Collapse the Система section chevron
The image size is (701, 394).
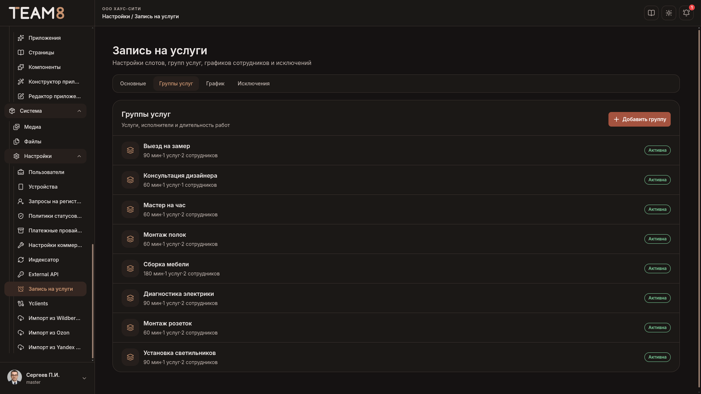[x=79, y=111]
